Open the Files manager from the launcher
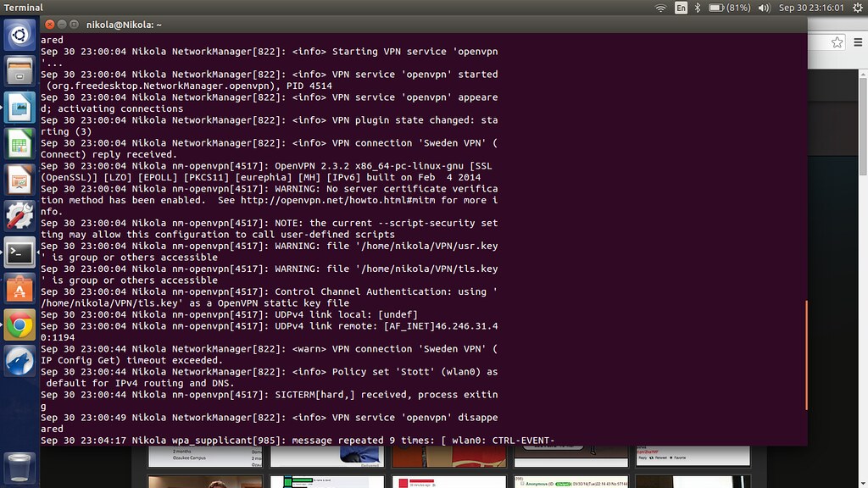This screenshot has width=868, height=488. coord(19,71)
